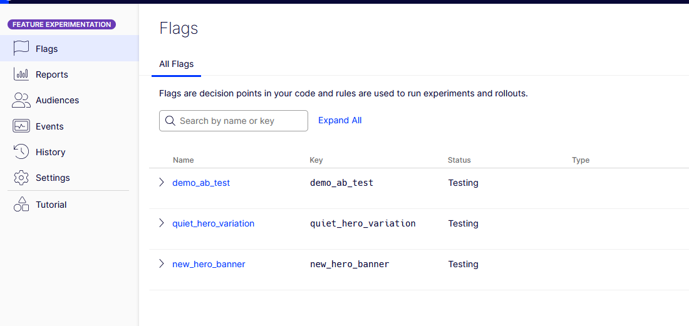Open Settings from the sidebar
Image resolution: width=689 pixels, height=326 pixels.
[69, 178]
